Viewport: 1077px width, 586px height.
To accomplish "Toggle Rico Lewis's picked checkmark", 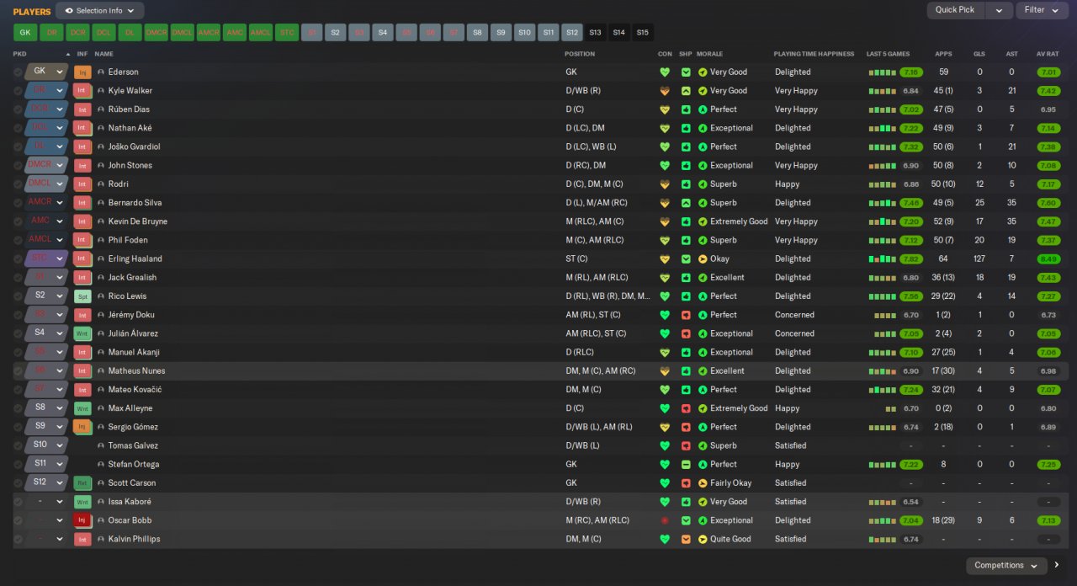I will pyautogui.click(x=18, y=296).
